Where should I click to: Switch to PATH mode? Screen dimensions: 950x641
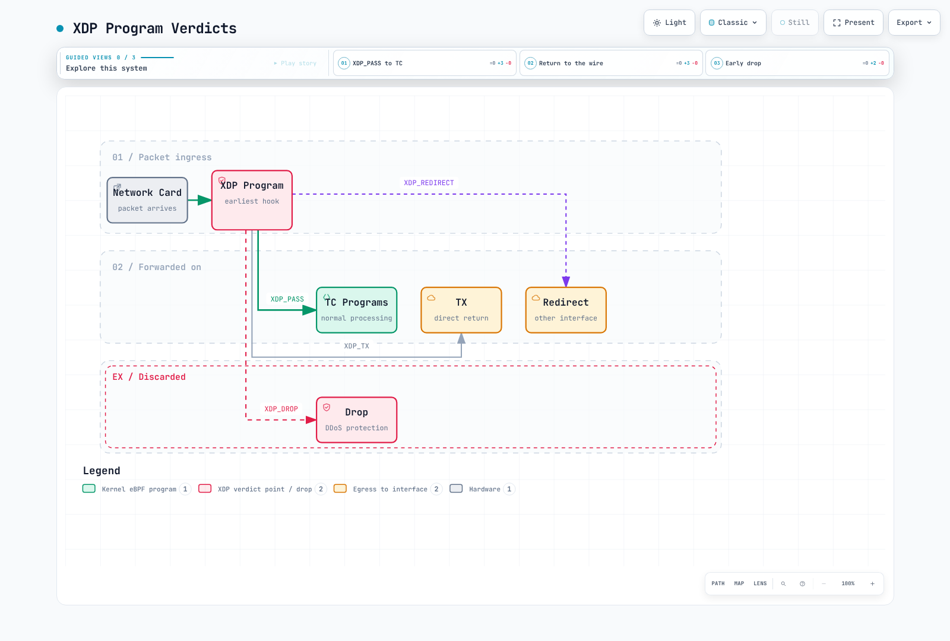[718, 583]
